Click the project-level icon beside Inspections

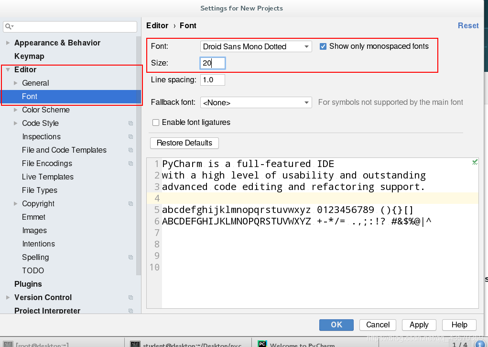(130, 137)
